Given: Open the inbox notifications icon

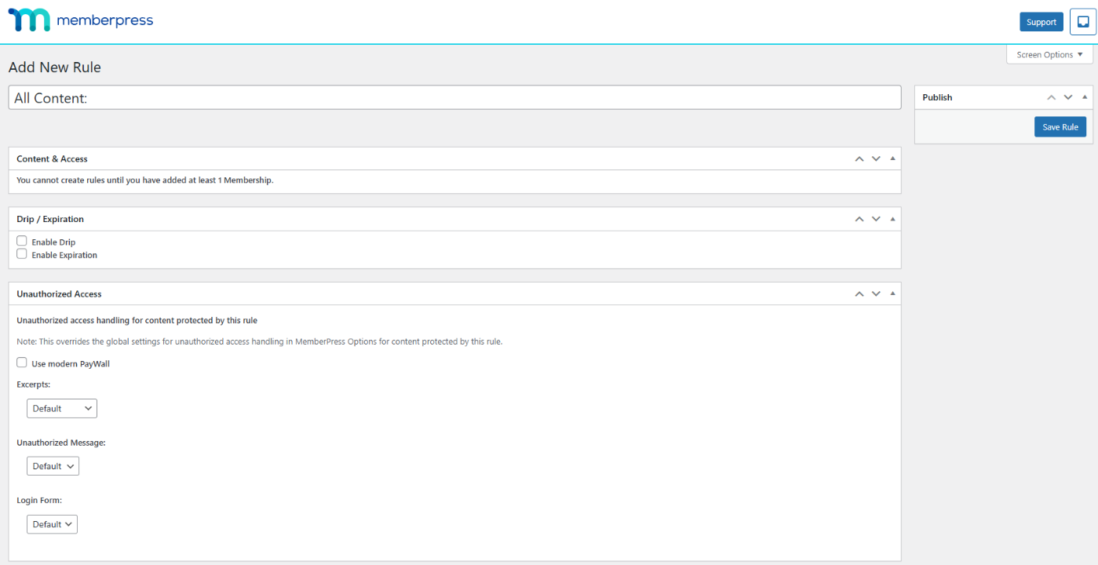Looking at the screenshot, I should (1082, 22).
